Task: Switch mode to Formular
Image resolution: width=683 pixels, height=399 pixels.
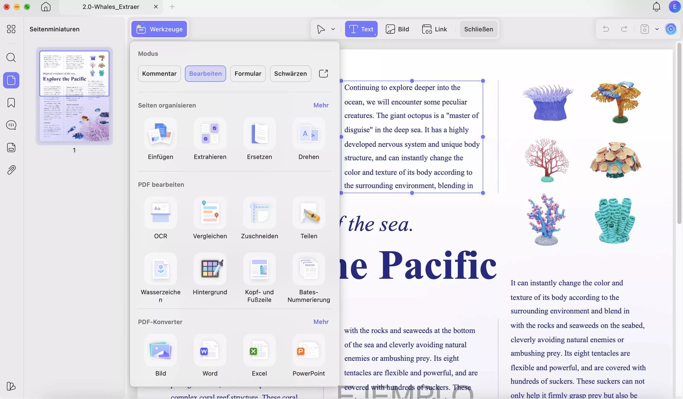Action: (248, 74)
